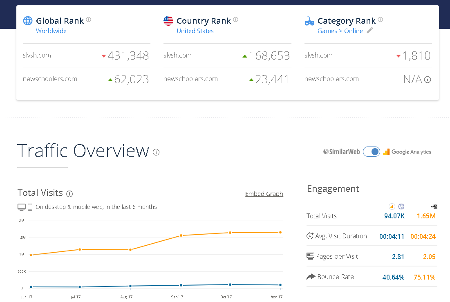Click the globe icon beside Global Rank
This screenshot has width=450, height=302.
pyautogui.click(x=28, y=21)
